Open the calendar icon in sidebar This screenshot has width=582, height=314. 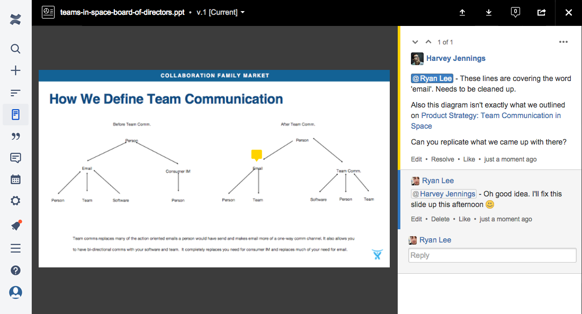point(15,179)
